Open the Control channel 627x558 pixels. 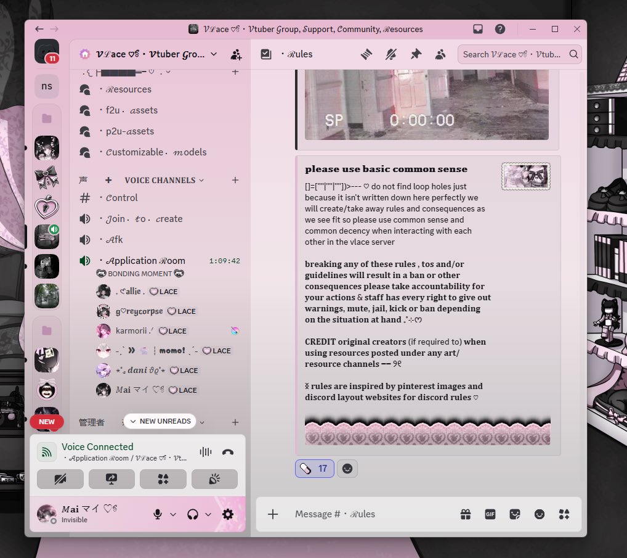coord(160,198)
